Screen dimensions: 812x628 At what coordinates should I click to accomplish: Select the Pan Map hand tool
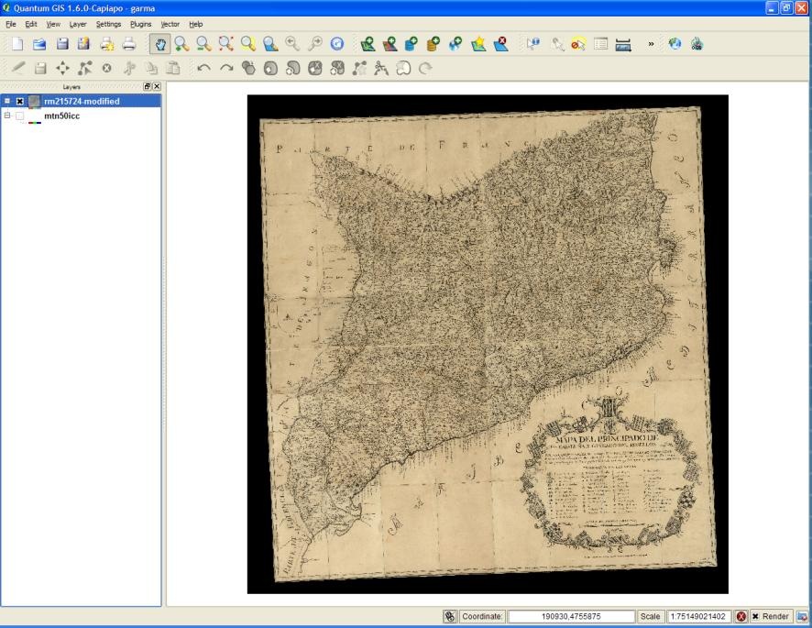(x=160, y=44)
